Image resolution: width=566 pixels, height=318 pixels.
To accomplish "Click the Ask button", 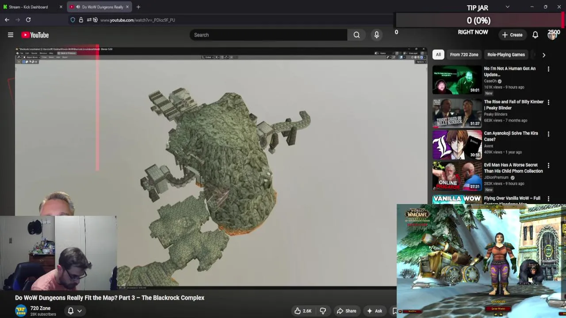I will point(374,311).
